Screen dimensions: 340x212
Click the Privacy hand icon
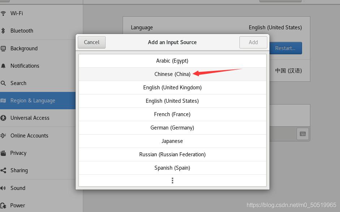(x=3, y=153)
